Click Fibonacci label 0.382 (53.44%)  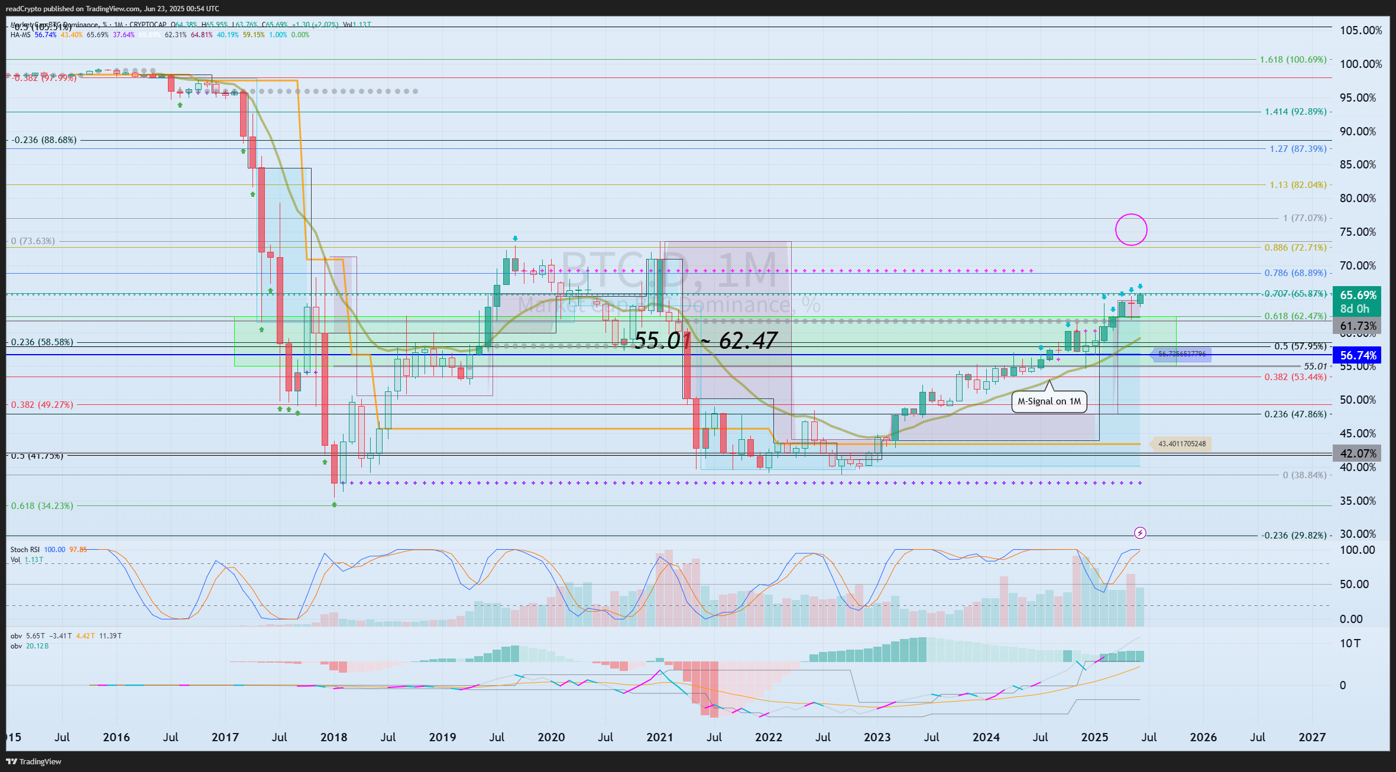[x=1295, y=377]
